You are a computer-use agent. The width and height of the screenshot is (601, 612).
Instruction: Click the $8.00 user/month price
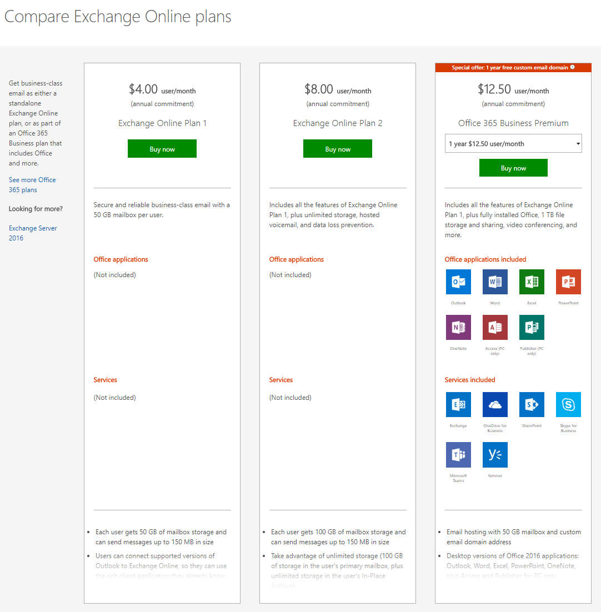tap(338, 89)
